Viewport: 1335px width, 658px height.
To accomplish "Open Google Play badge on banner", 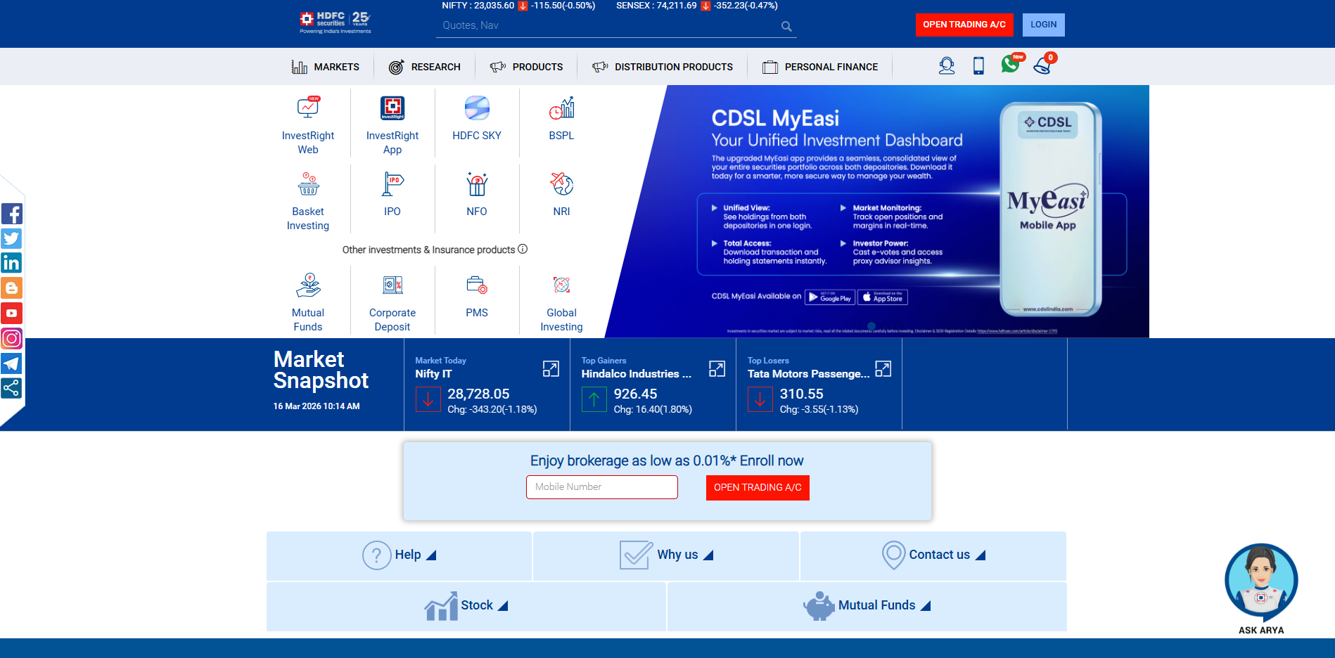I will [830, 297].
